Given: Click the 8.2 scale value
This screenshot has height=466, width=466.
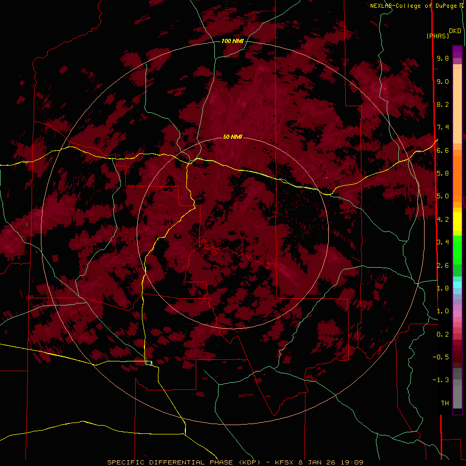Looking at the screenshot, I should click(443, 104).
